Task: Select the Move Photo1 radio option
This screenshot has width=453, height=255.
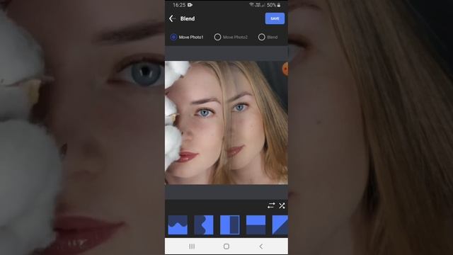Action: click(x=187, y=37)
